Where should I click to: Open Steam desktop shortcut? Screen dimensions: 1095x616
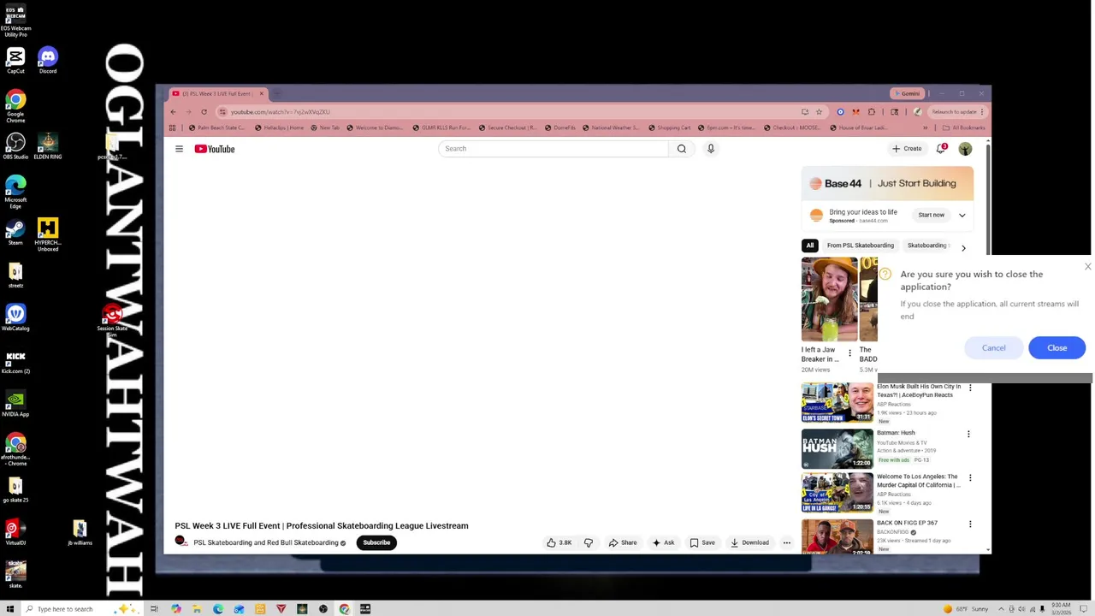(15, 232)
